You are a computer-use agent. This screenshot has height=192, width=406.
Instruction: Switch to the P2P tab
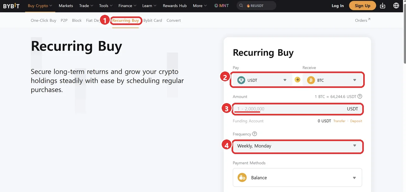pyautogui.click(x=64, y=20)
